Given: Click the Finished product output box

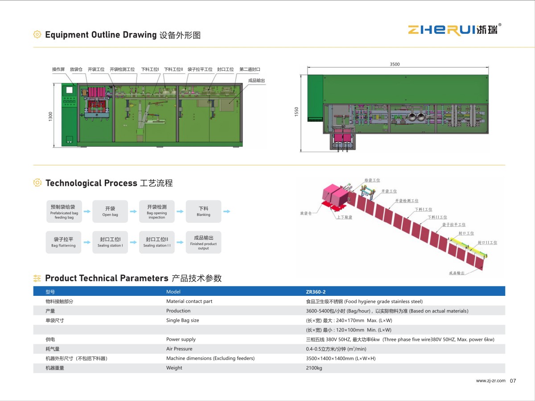Looking at the screenshot, I should pyautogui.click(x=203, y=242).
